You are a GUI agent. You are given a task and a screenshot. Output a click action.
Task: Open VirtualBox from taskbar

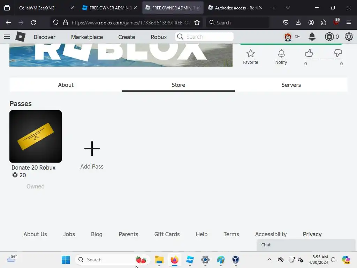tap(236, 260)
